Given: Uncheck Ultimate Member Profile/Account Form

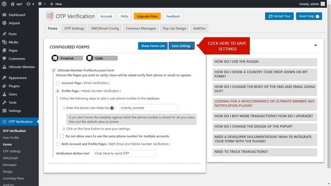Looking at the screenshot, I should click(x=54, y=70).
